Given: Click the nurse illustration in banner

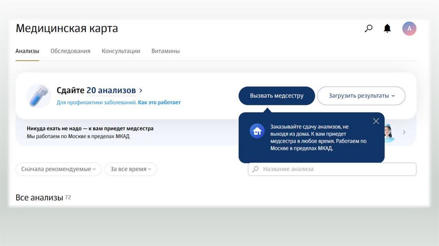Looking at the screenshot, I should pyautogui.click(x=388, y=133).
